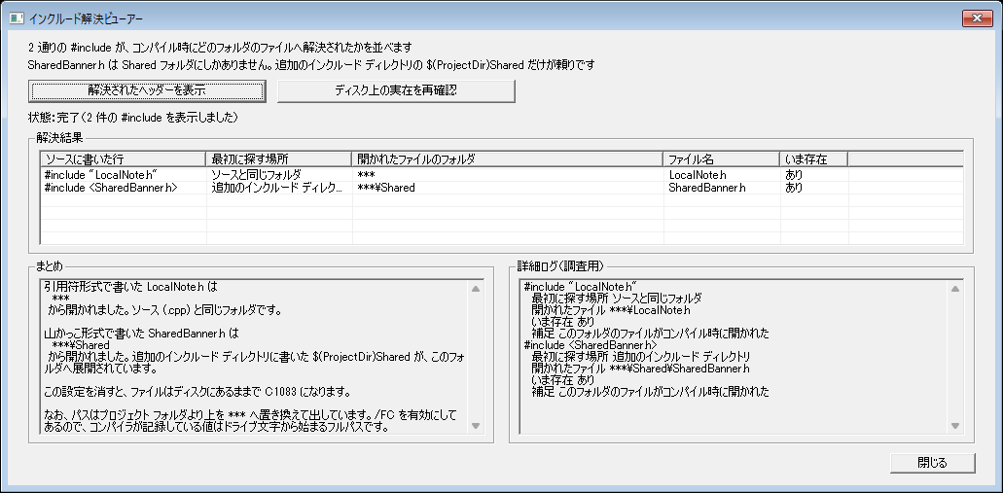Sort by the 最初に探す場所 column header
1003x493 pixels.
click(x=279, y=159)
